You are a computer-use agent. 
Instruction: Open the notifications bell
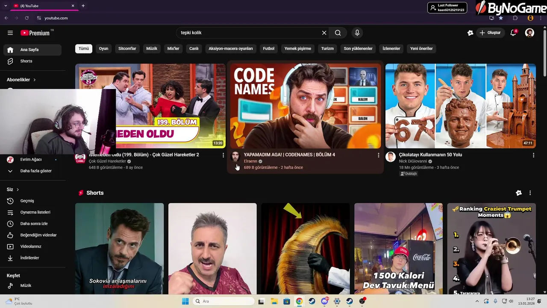pos(514,33)
